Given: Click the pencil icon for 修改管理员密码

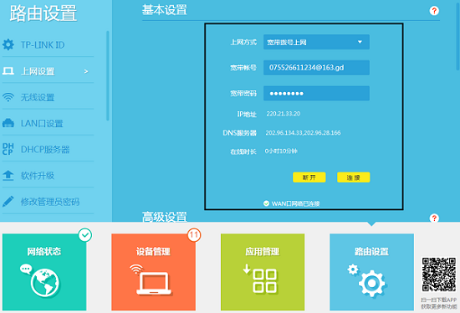Looking at the screenshot, I should tap(8, 202).
